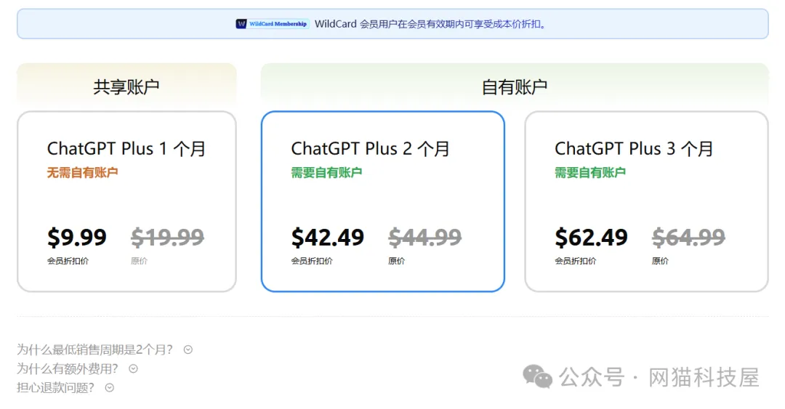Viewport: 785px width, 409px height.
Task: Click the $9.99 member discount price
Action: pos(76,238)
